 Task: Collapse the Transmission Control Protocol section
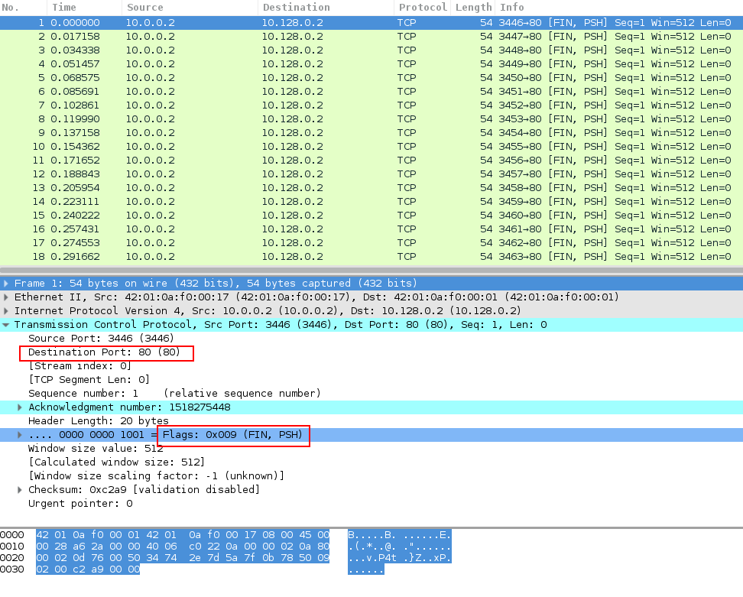(x=5, y=325)
